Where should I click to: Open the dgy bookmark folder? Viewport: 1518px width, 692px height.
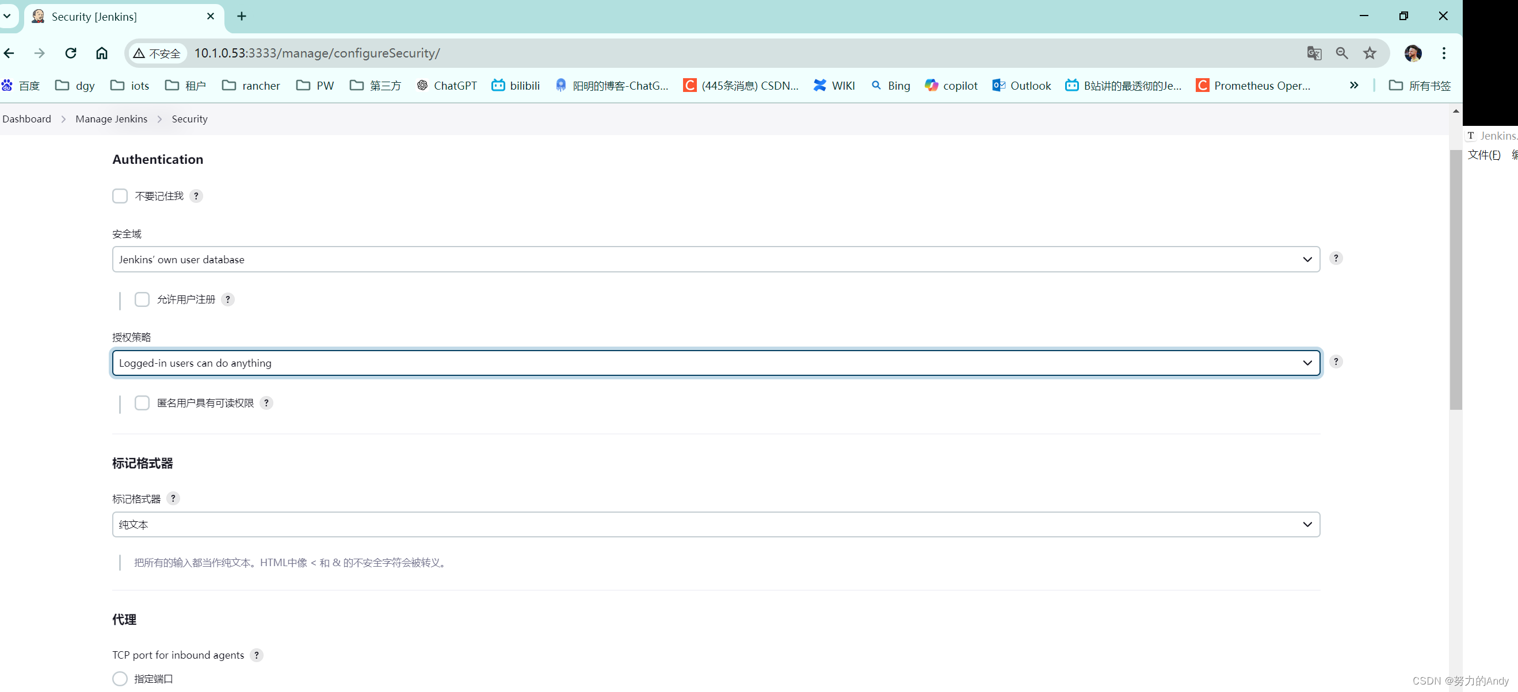pos(75,86)
